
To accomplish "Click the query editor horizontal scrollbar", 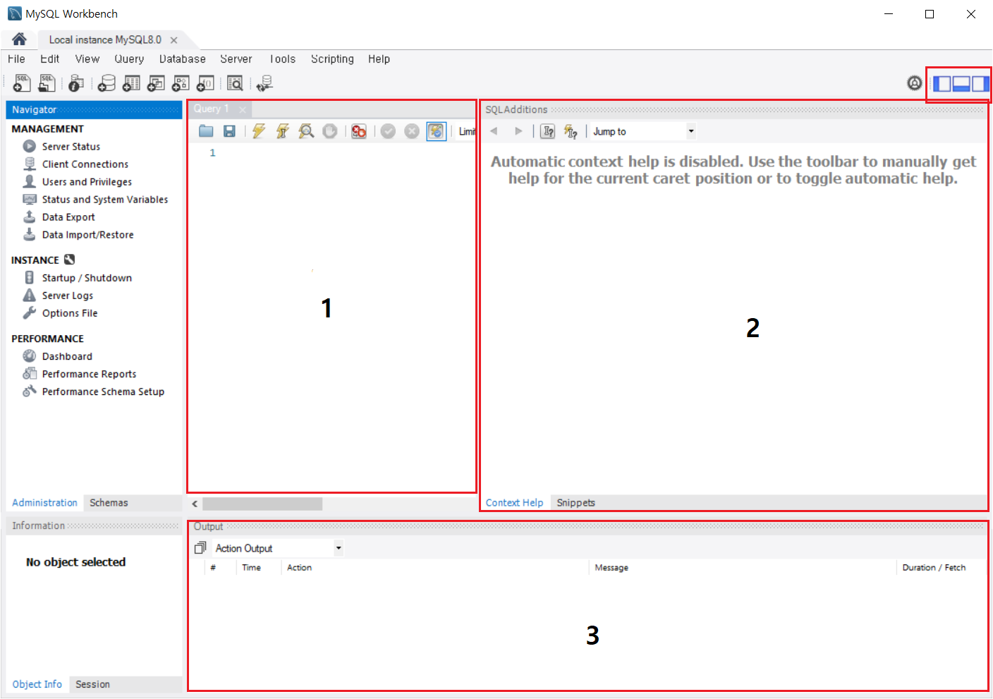I will click(262, 504).
